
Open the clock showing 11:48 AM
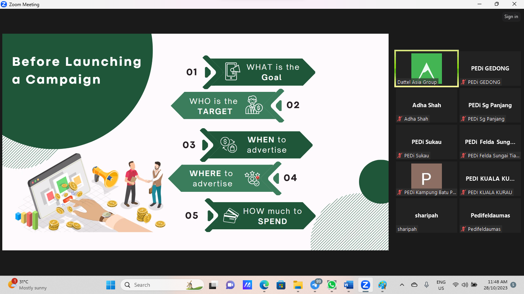(496, 285)
